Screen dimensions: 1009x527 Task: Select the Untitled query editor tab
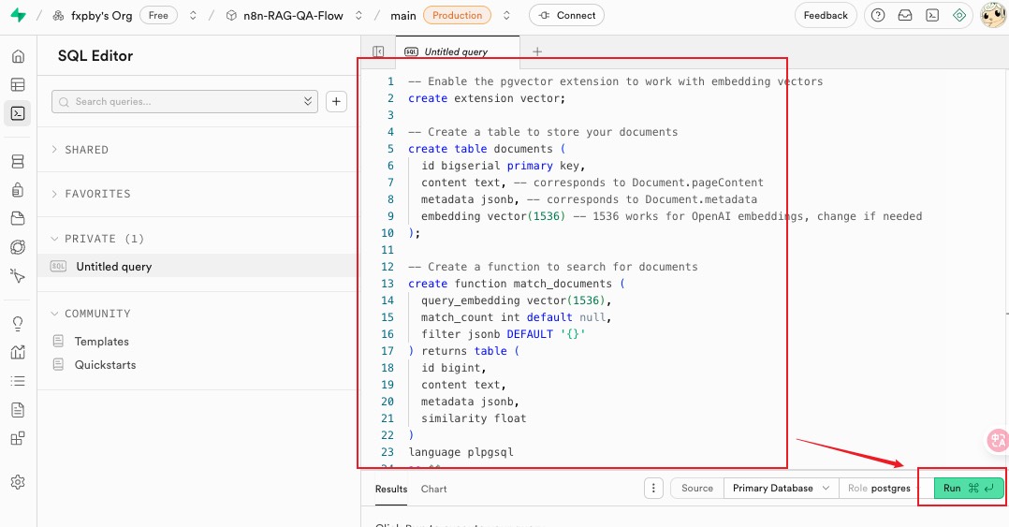(x=459, y=51)
